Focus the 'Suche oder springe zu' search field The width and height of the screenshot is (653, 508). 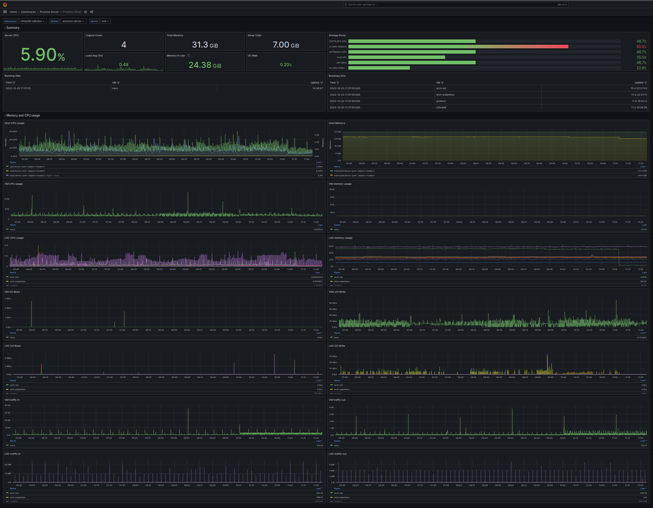pyautogui.click(x=456, y=5)
